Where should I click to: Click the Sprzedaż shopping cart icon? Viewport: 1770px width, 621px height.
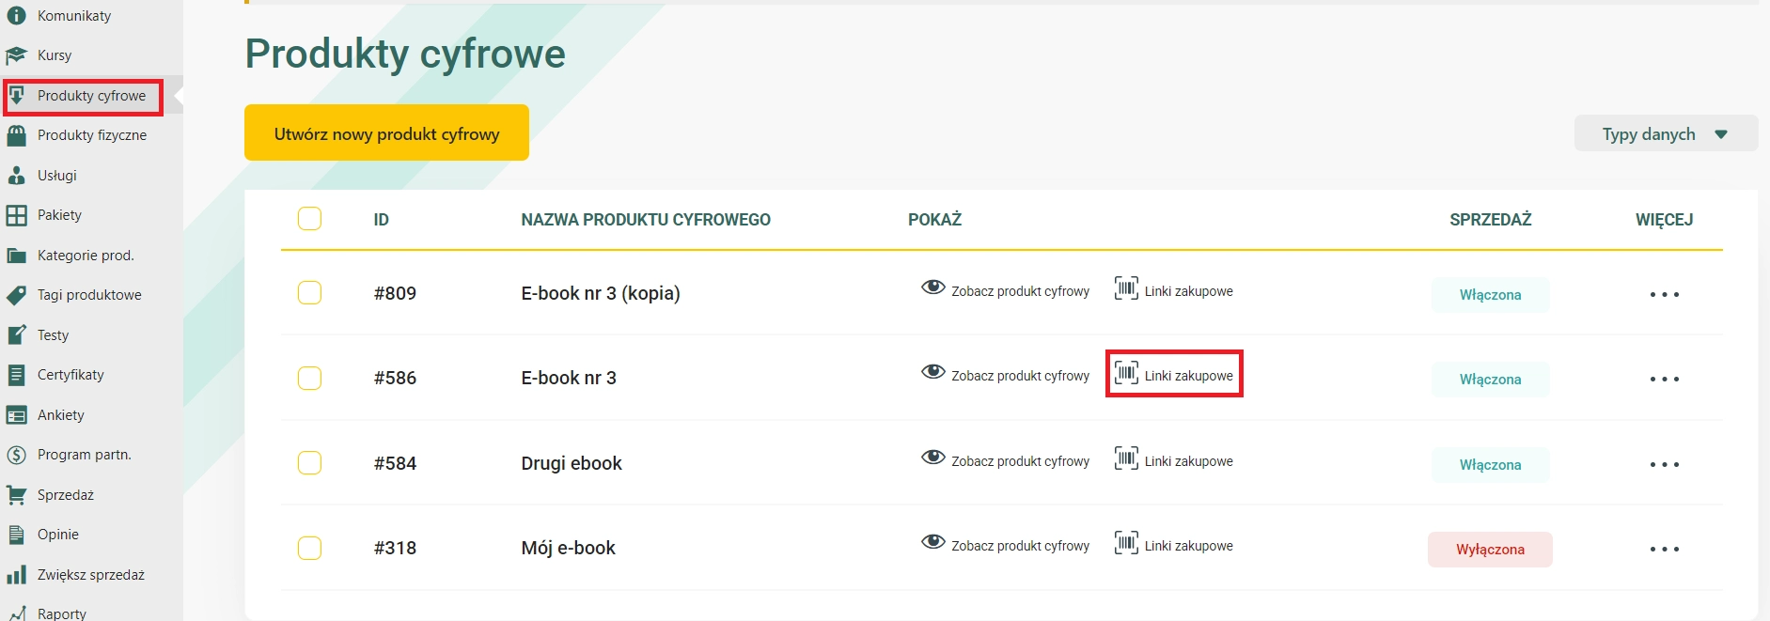[x=16, y=495]
